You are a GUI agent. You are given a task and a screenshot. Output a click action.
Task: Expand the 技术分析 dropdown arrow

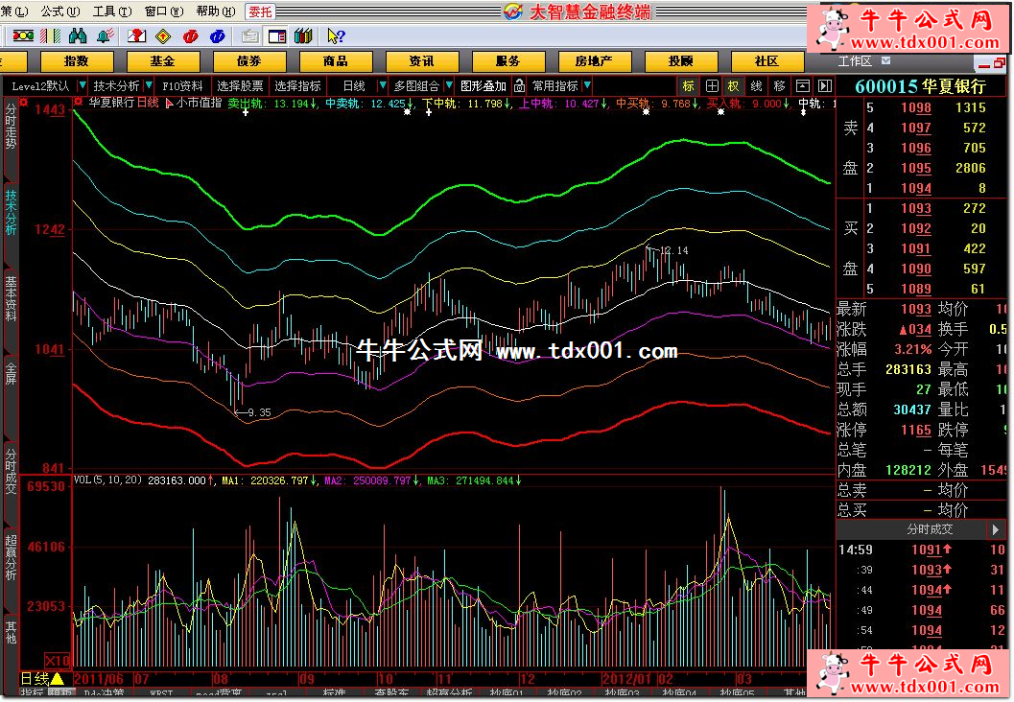149,85
